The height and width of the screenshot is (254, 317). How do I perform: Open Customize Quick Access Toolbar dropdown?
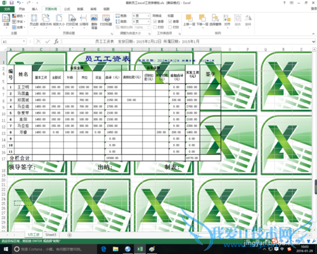tap(37, 3)
